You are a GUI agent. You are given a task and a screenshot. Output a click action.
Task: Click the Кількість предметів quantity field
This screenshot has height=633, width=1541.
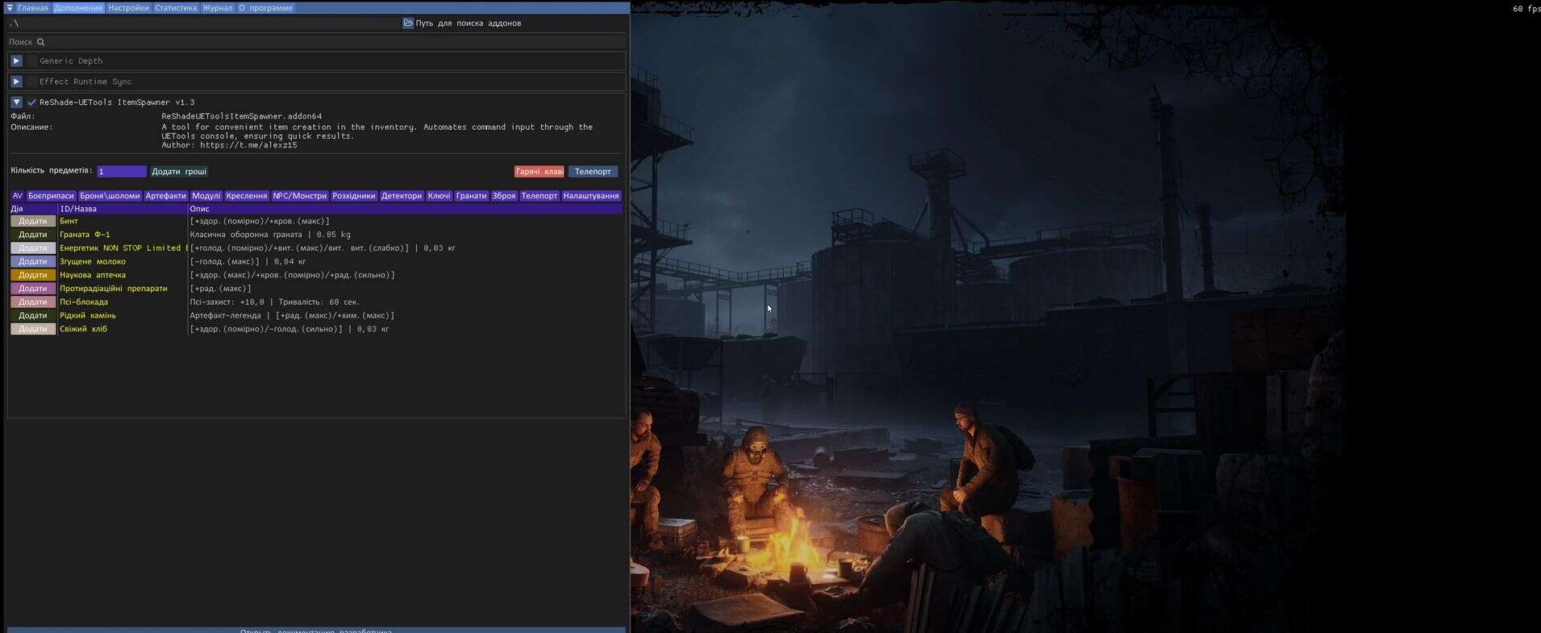122,172
